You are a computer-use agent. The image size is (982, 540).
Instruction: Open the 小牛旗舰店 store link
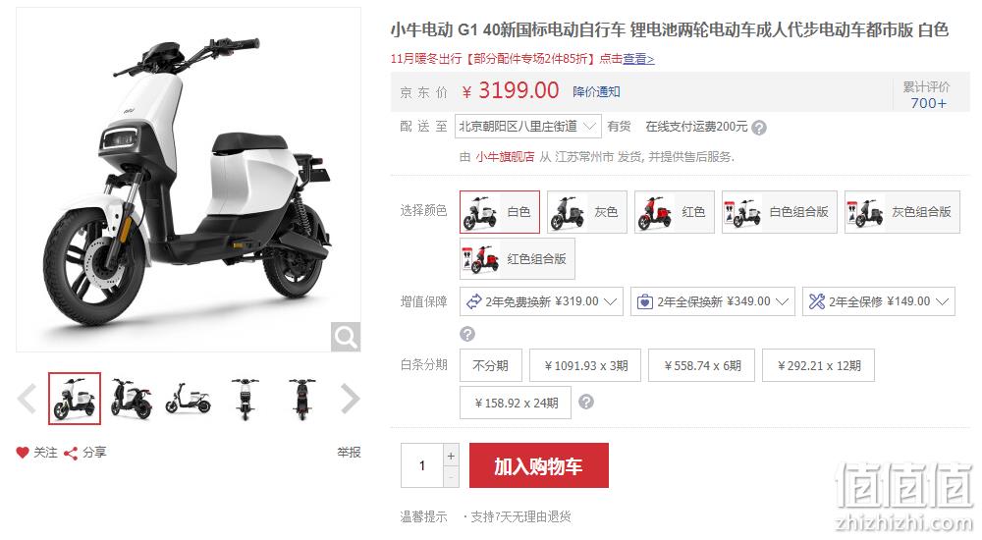(505, 157)
